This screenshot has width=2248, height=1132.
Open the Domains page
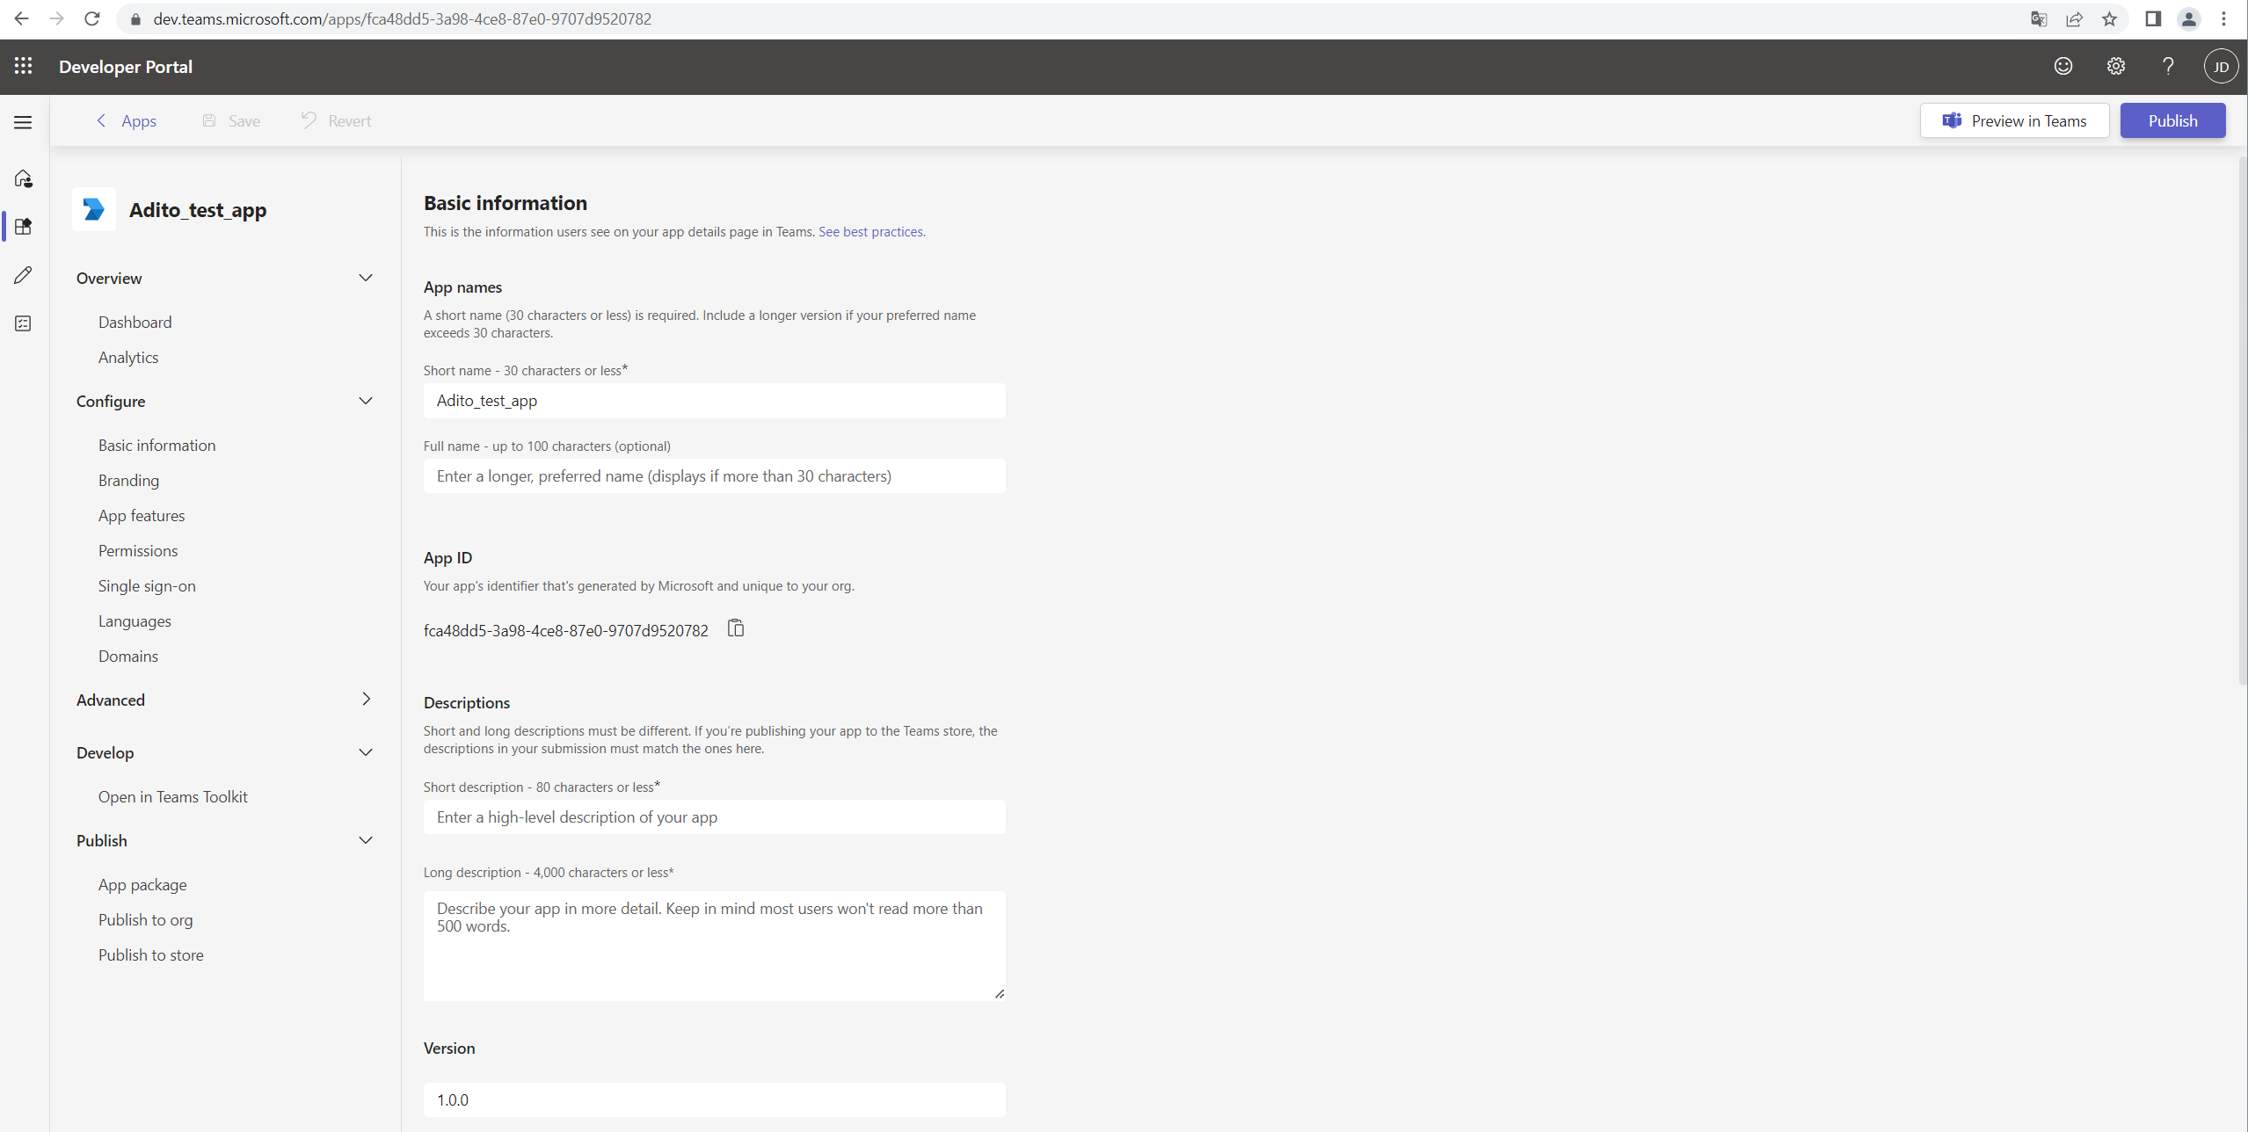point(128,656)
